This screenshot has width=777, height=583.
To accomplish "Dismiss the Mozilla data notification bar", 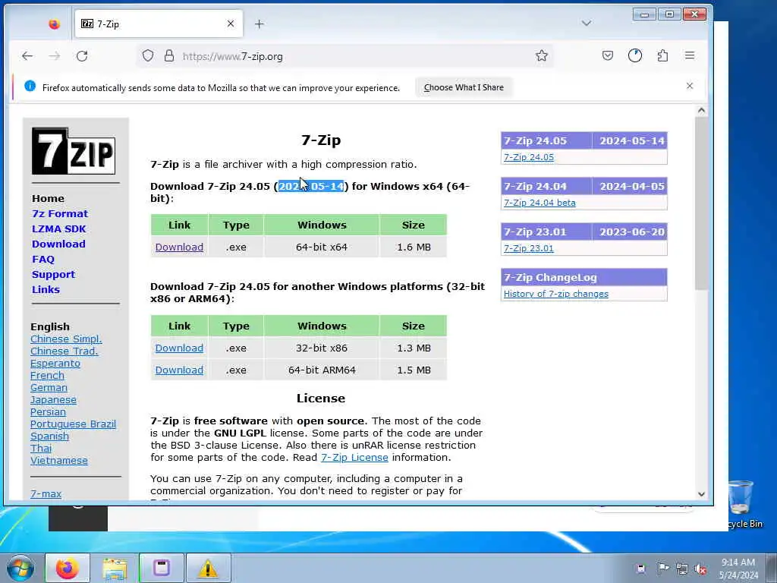I will [690, 86].
